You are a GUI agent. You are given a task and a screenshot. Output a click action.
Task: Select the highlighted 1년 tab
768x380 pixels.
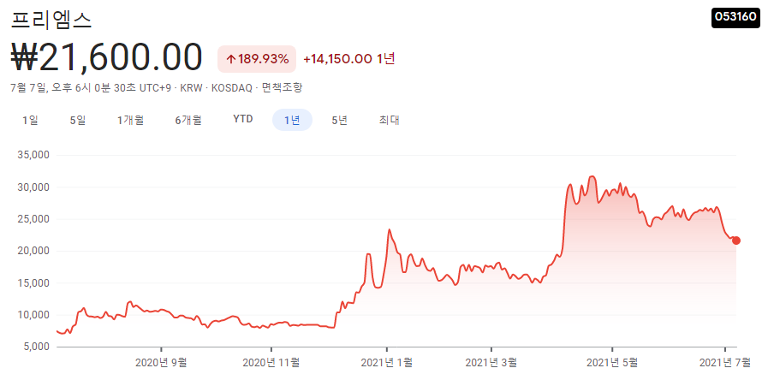[292, 120]
